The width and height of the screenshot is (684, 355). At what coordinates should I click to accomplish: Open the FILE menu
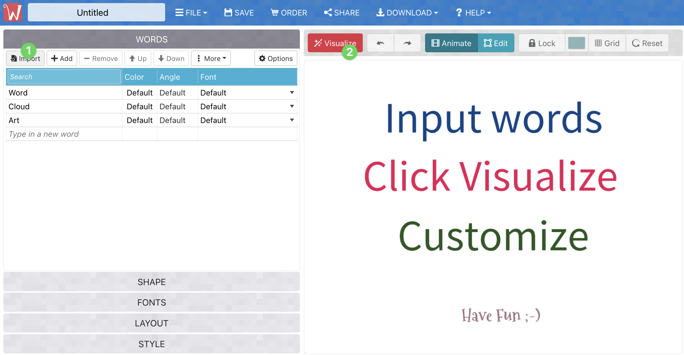(x=191, y=13)
